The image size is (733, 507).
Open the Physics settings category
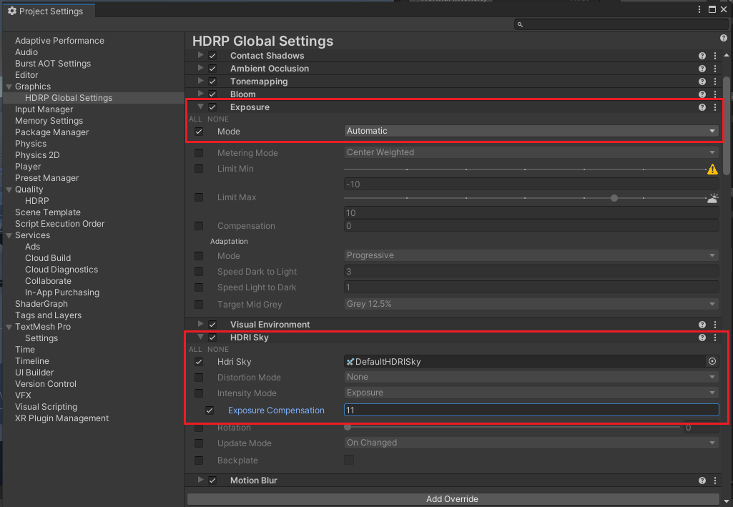(x=30, y=144)
